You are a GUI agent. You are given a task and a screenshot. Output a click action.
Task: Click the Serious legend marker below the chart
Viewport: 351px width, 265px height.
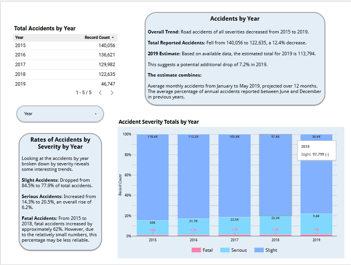click(226, 250)
